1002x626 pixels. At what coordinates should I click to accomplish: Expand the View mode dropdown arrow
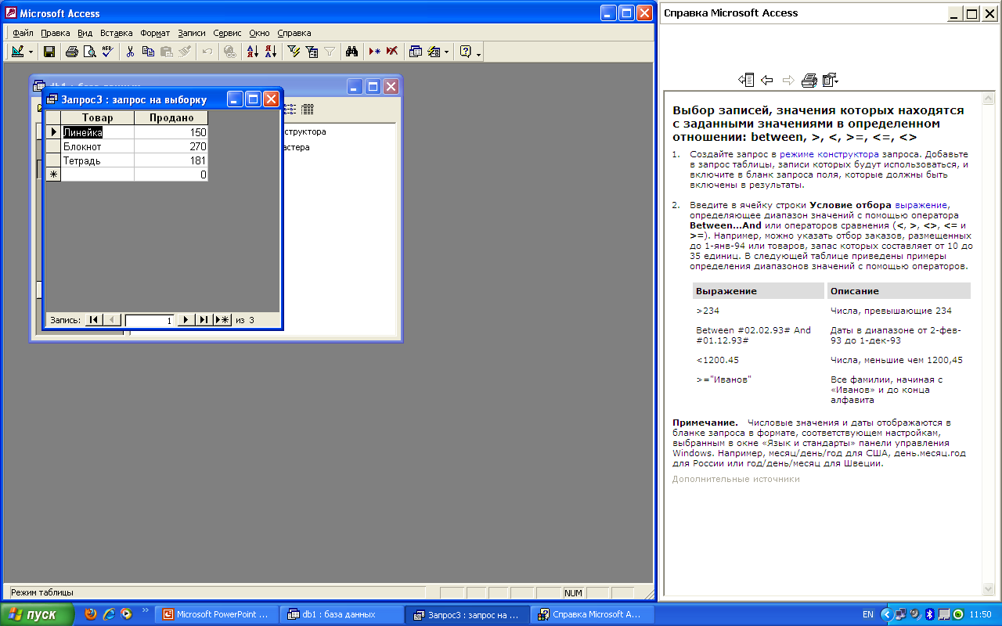(x=31, y=52)
